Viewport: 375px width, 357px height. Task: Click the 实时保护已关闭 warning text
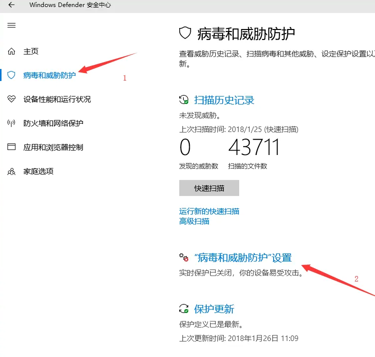coord(241,272)
